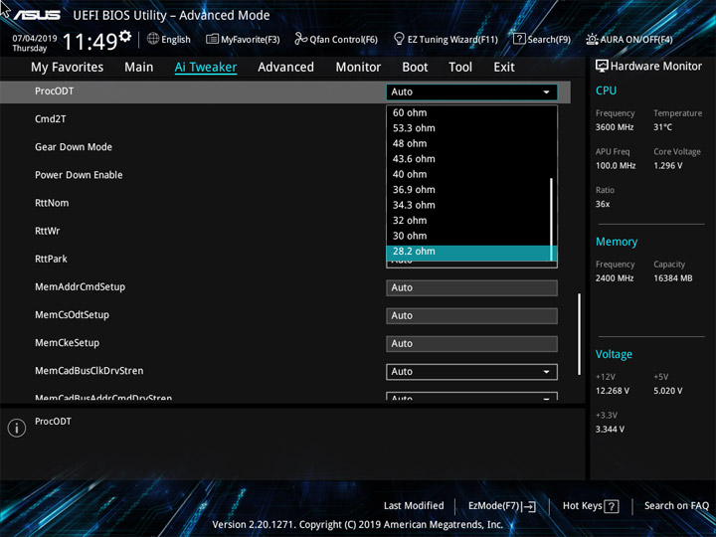Open the Search(F9) question icon
The width and height of the screenshot is (716, 537).
click(519, 39)
